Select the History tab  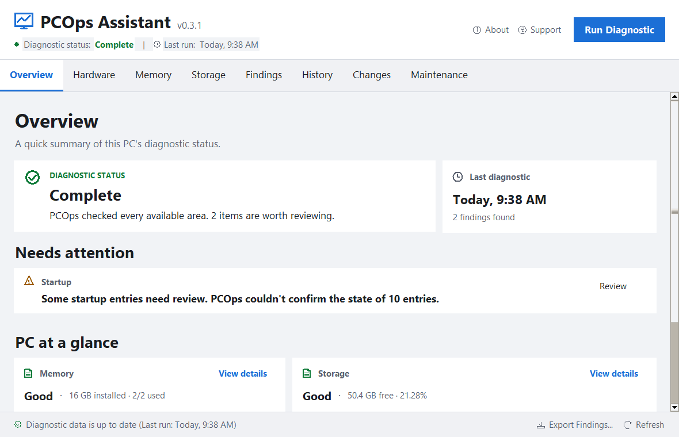(318, 75)
